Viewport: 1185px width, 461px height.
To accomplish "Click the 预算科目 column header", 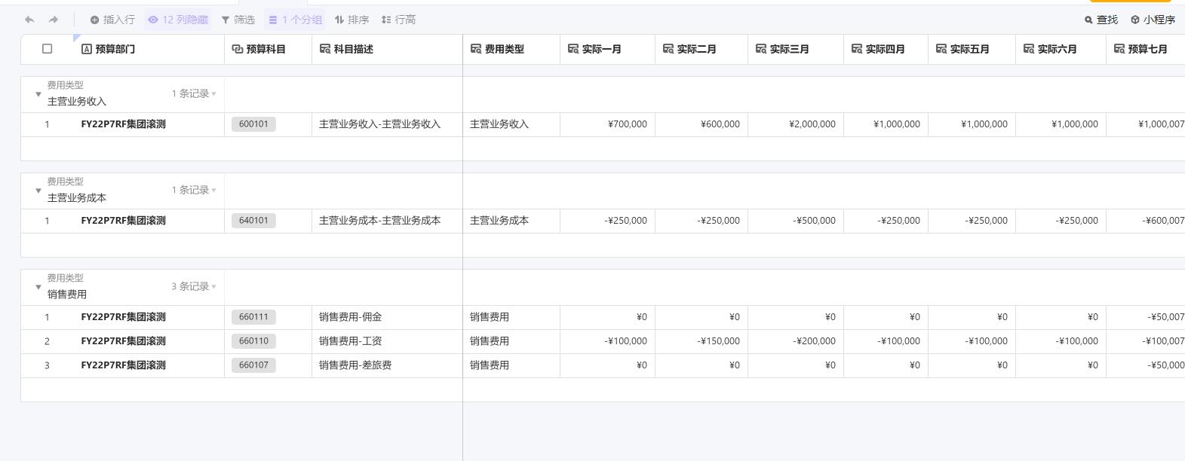I will tap(268, 49).
